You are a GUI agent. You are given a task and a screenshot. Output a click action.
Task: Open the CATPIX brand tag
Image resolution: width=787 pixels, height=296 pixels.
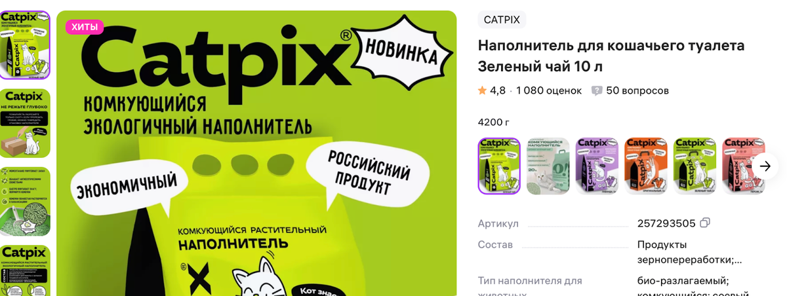click(502, 20)
